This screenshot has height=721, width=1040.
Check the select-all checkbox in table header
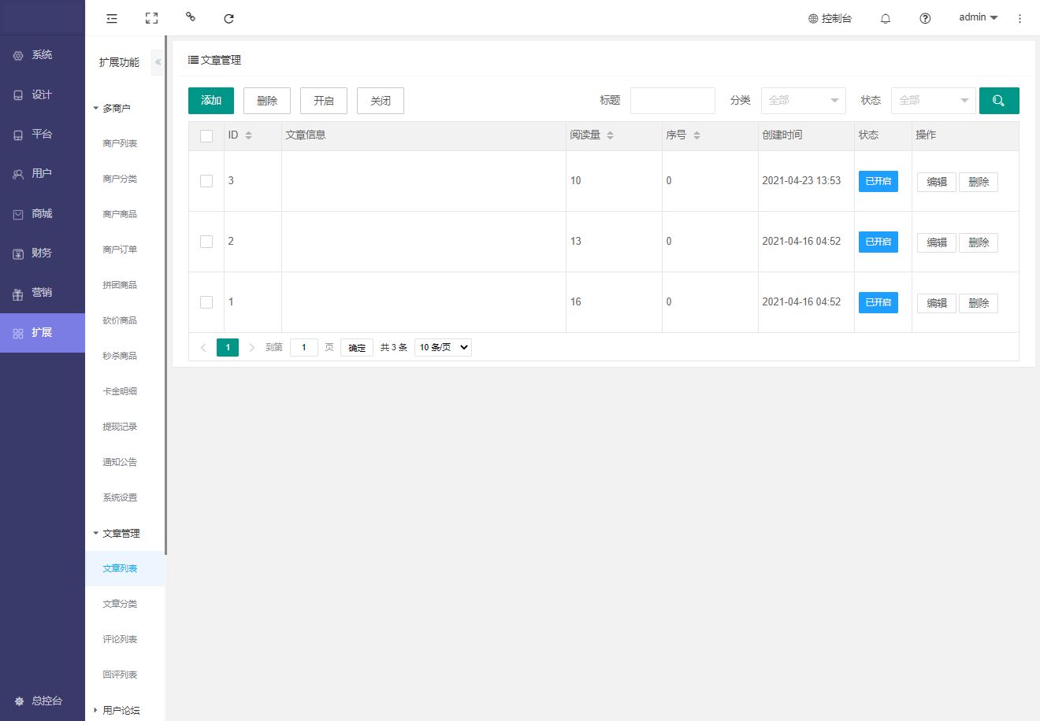[x=206, y=136]
